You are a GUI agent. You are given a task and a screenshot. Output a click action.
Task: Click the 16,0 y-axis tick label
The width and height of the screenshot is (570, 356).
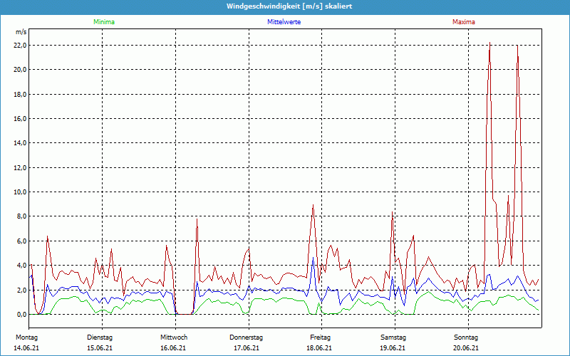21,118
